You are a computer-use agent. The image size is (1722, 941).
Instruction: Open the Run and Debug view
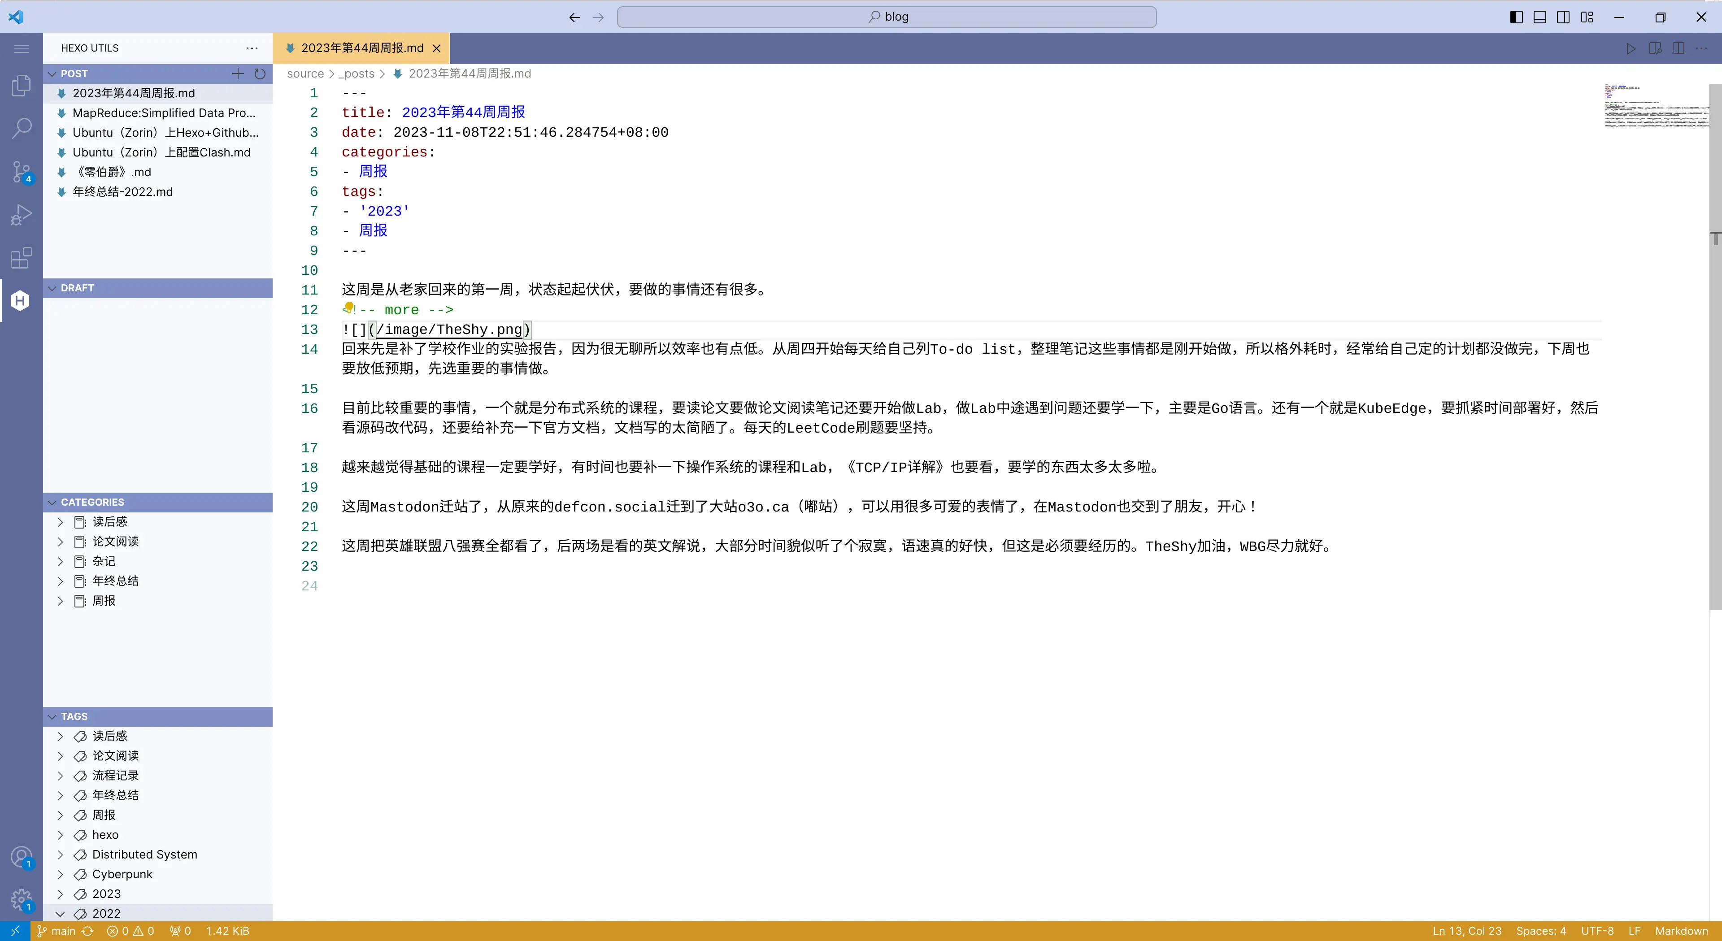click(22, 215)
